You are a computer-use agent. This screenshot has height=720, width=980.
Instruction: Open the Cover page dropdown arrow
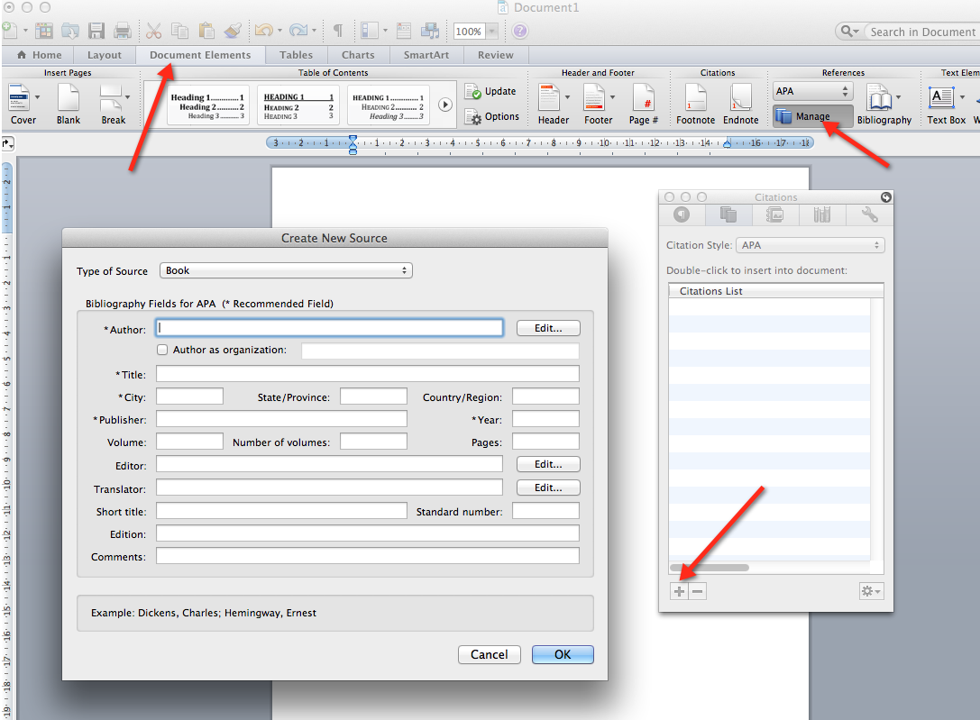click(x=38, y=97)
